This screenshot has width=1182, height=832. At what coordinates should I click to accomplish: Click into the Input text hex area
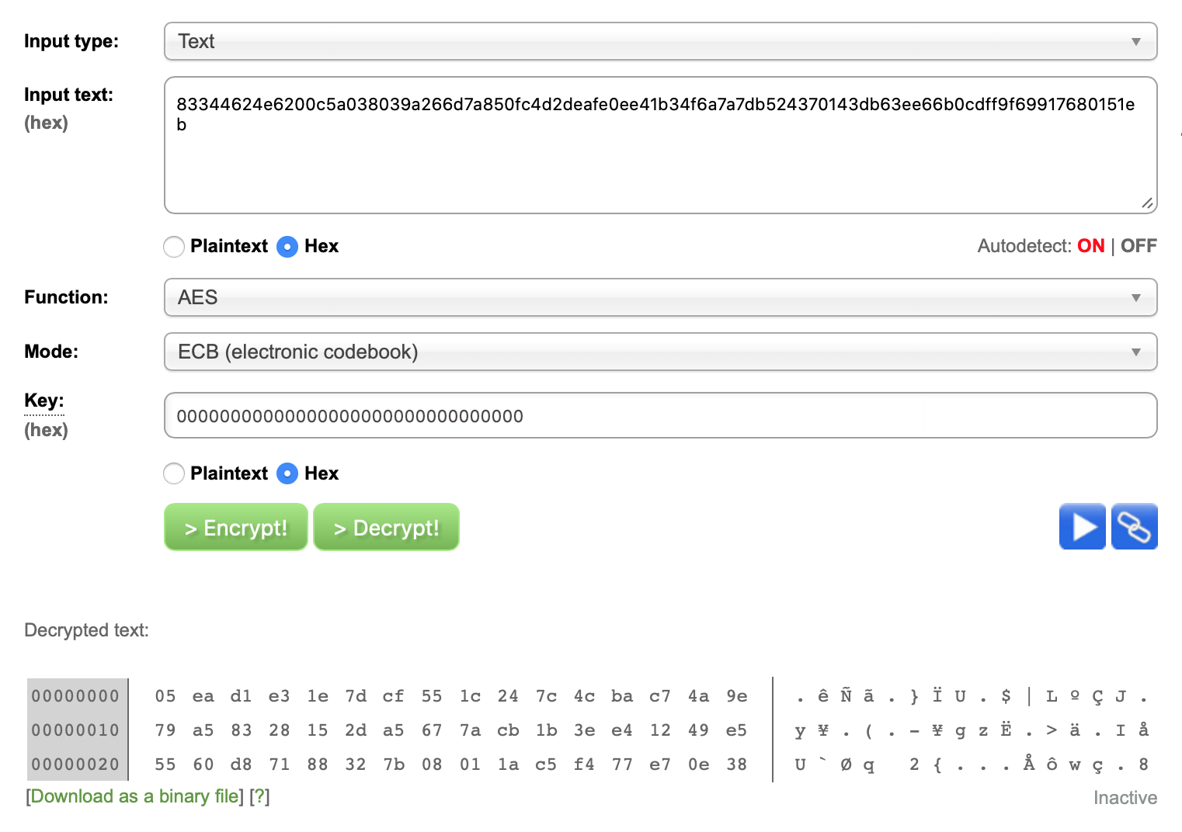click(660, 155)
